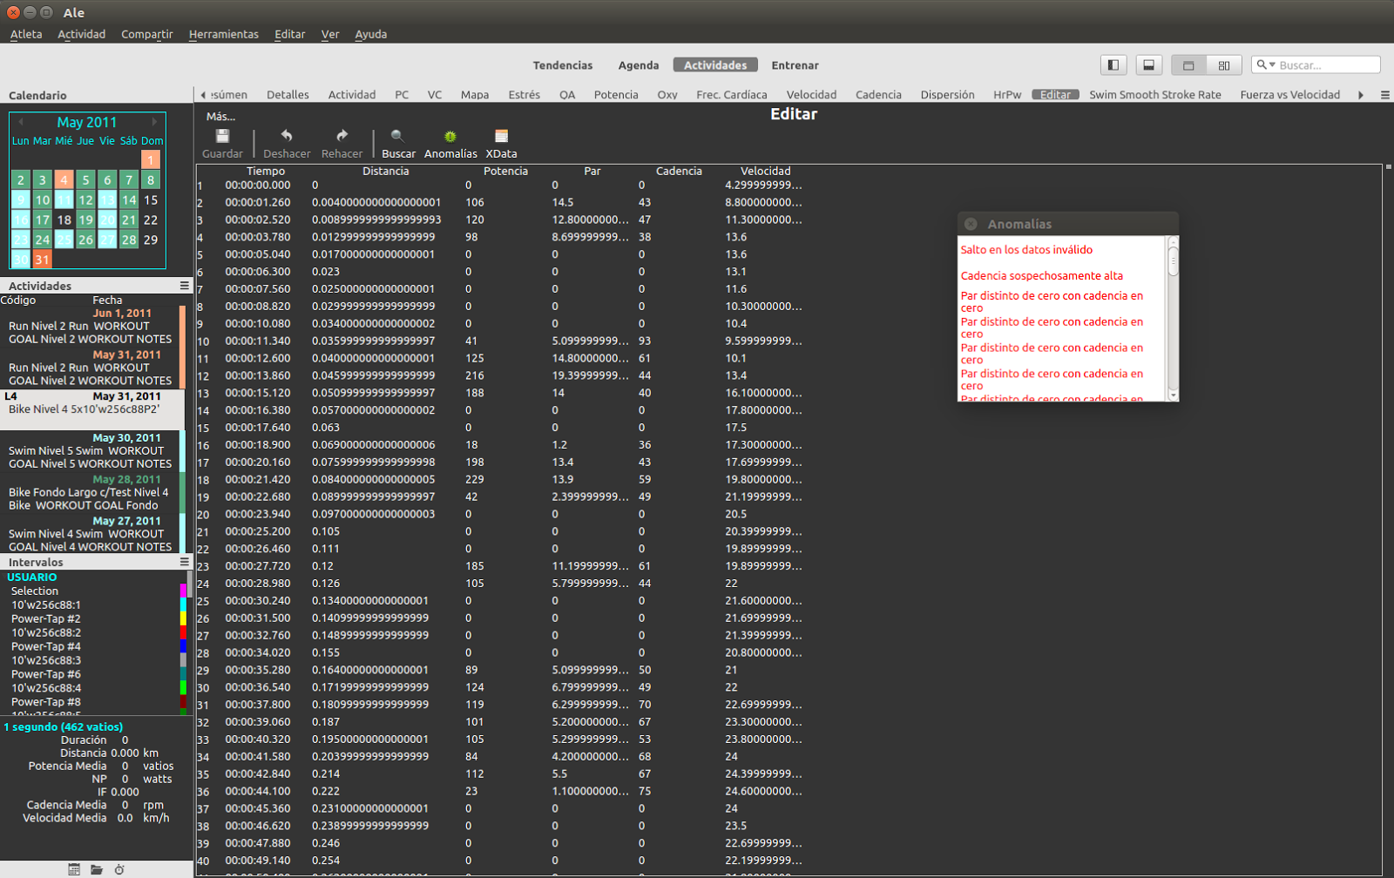Click the folder icon at sidebar bottom
Screen dimensions: 1394x878
(x=97, y=869)
